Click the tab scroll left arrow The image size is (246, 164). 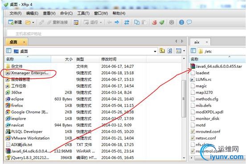[176, 41]
